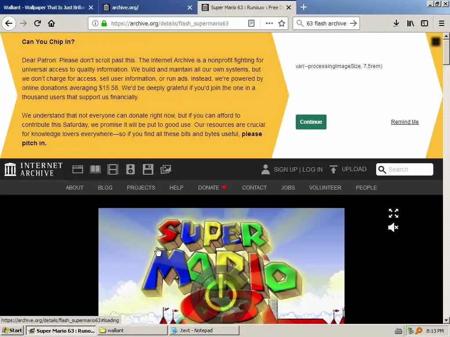Viewport: 450px width, 337px height.
Task: Open a new tab
Action: pos(303,7)
